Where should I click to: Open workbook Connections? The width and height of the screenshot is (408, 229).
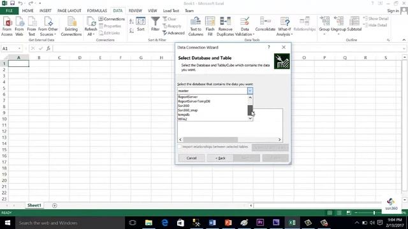point(112,19)
